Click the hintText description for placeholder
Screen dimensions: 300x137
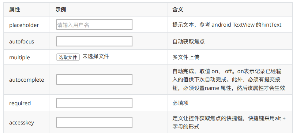click(227, 25)
